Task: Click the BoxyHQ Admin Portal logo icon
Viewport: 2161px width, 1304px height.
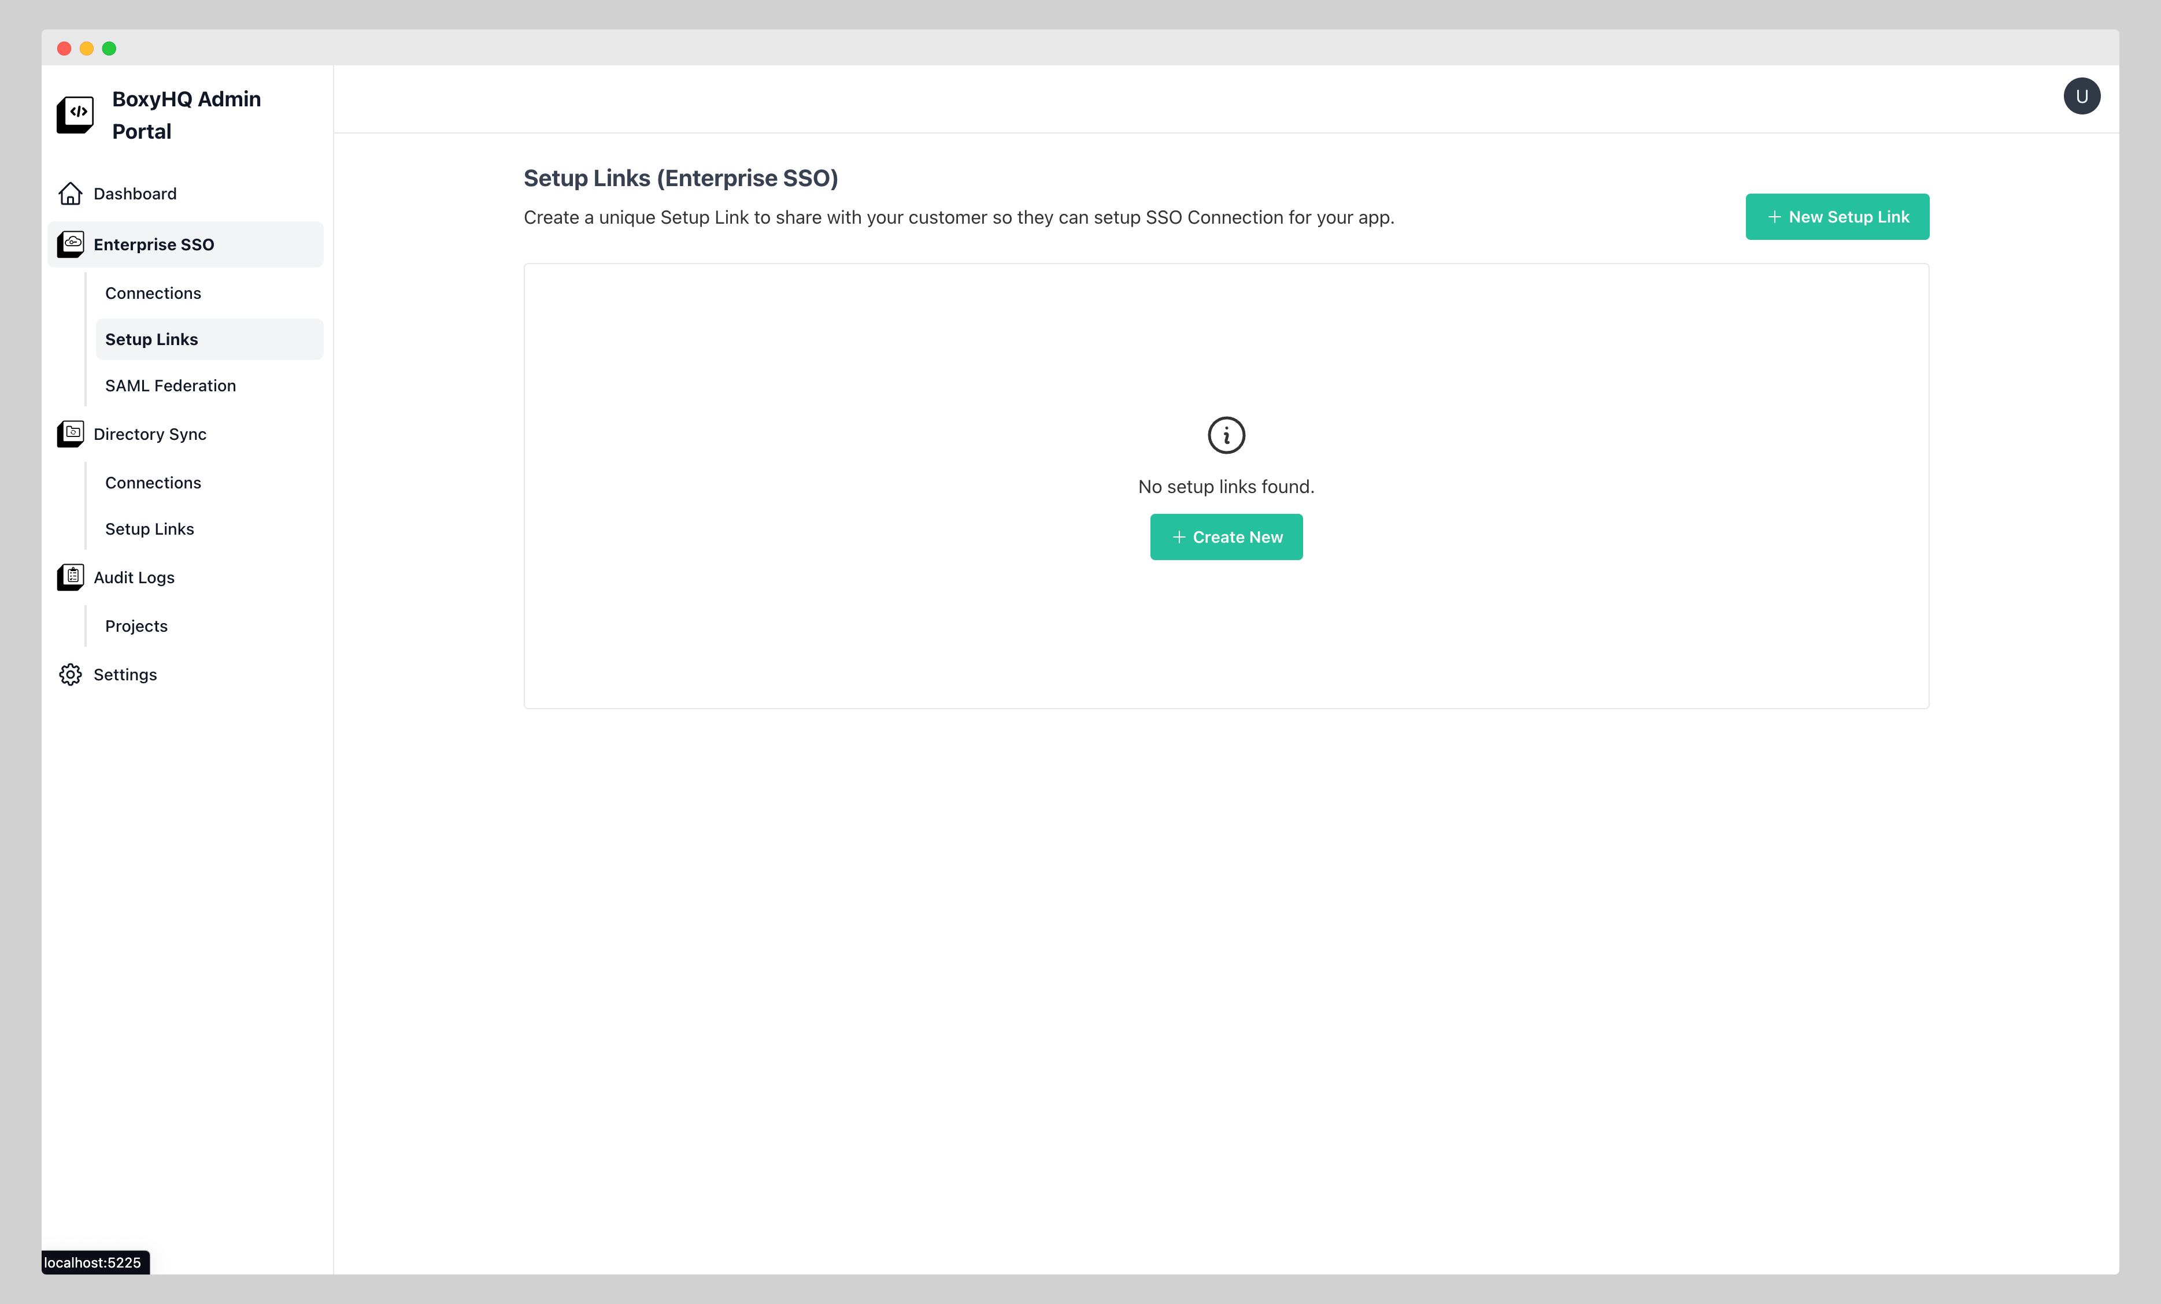Action: click(75, 113)
